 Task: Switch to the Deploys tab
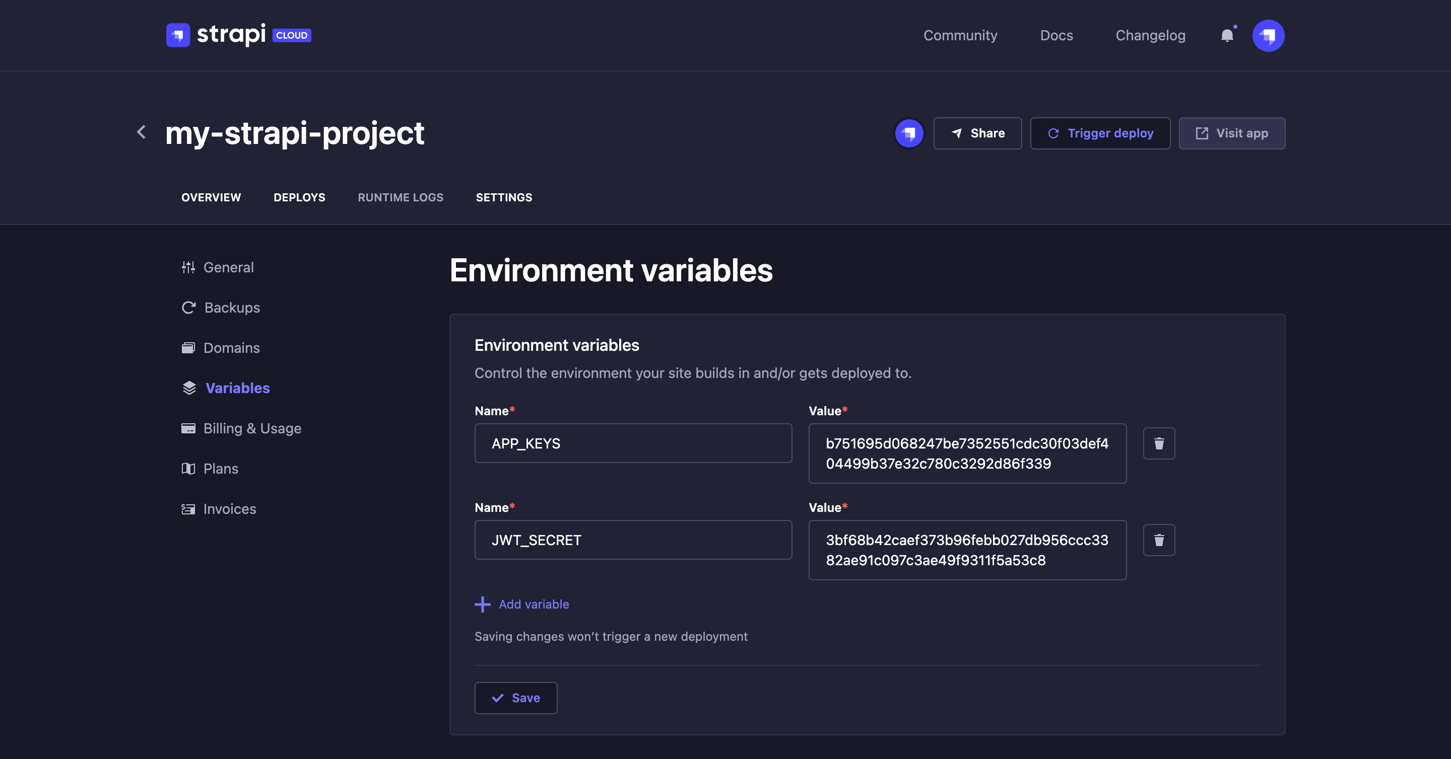click(x=299, y=197)
